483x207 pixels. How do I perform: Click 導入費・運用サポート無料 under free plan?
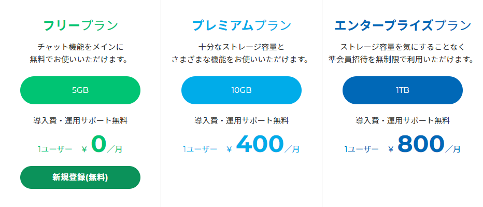coord(80,121)
